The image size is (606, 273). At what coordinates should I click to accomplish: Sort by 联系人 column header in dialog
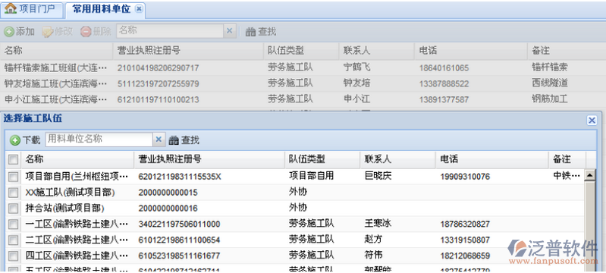pos(397,159)
